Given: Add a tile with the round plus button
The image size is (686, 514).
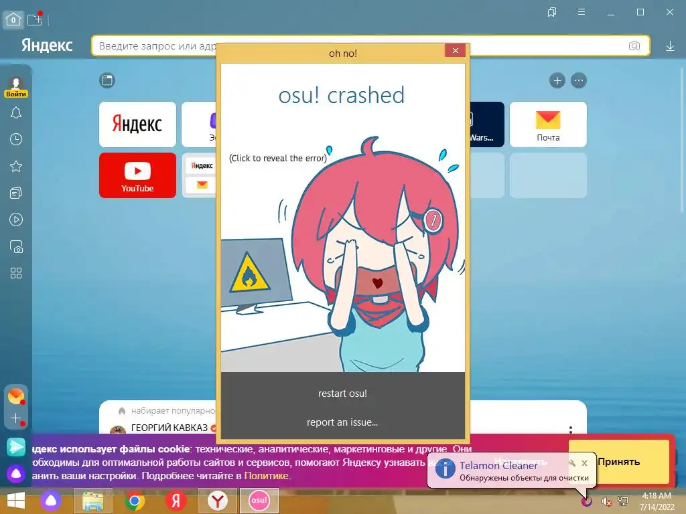Looking at the screenshot, I should [x=557, y=80].
